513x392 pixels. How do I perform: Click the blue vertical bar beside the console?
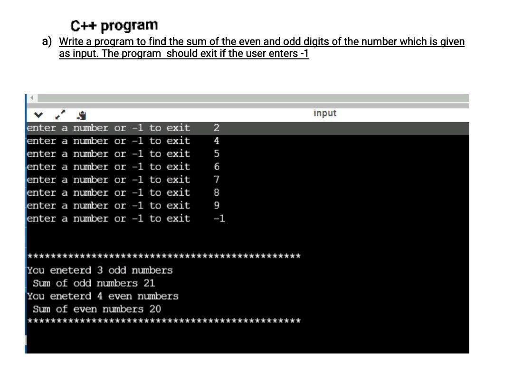point(26,223)
